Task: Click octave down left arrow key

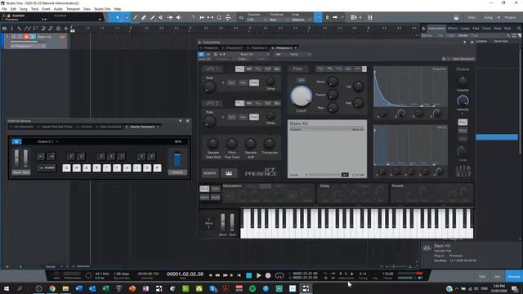Action: point(41,156)
